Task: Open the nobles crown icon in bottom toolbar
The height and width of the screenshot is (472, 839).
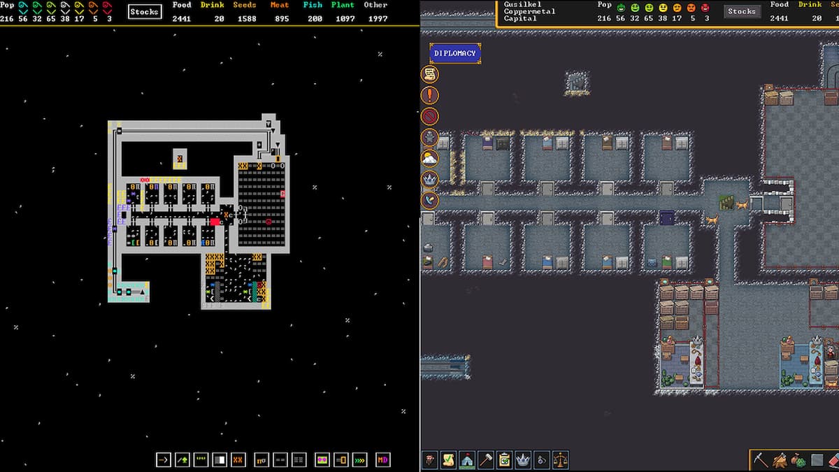Action: point(523,460)
